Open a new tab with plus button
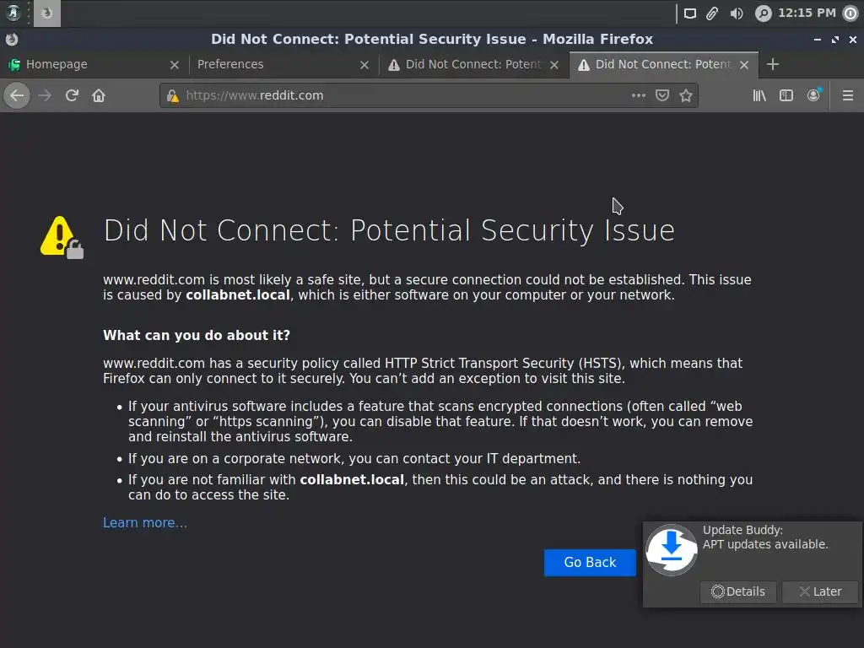Viewport: 864px width, 648px height. 773,64
